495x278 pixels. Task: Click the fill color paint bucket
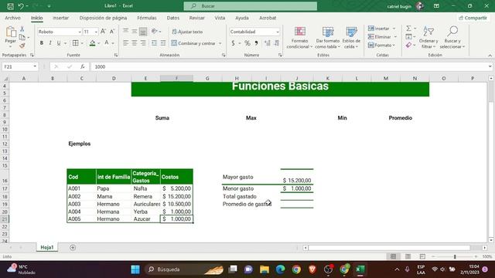click(93, 43)
